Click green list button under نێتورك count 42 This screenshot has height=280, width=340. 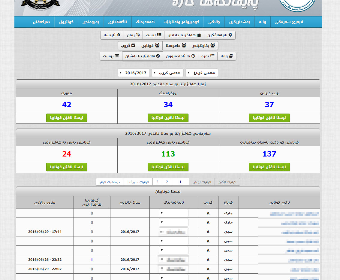pyautogui.click(x=67, y=118)
